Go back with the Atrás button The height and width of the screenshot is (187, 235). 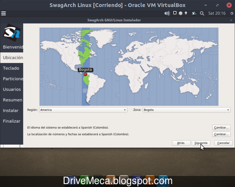coord(181,143)
